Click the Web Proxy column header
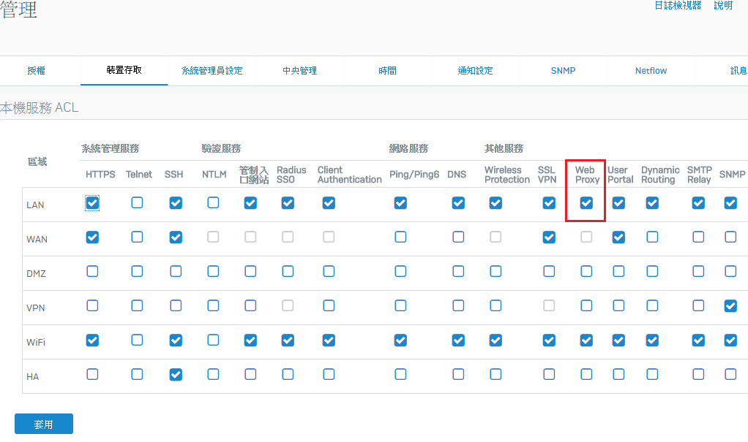 tap(587, 175)
